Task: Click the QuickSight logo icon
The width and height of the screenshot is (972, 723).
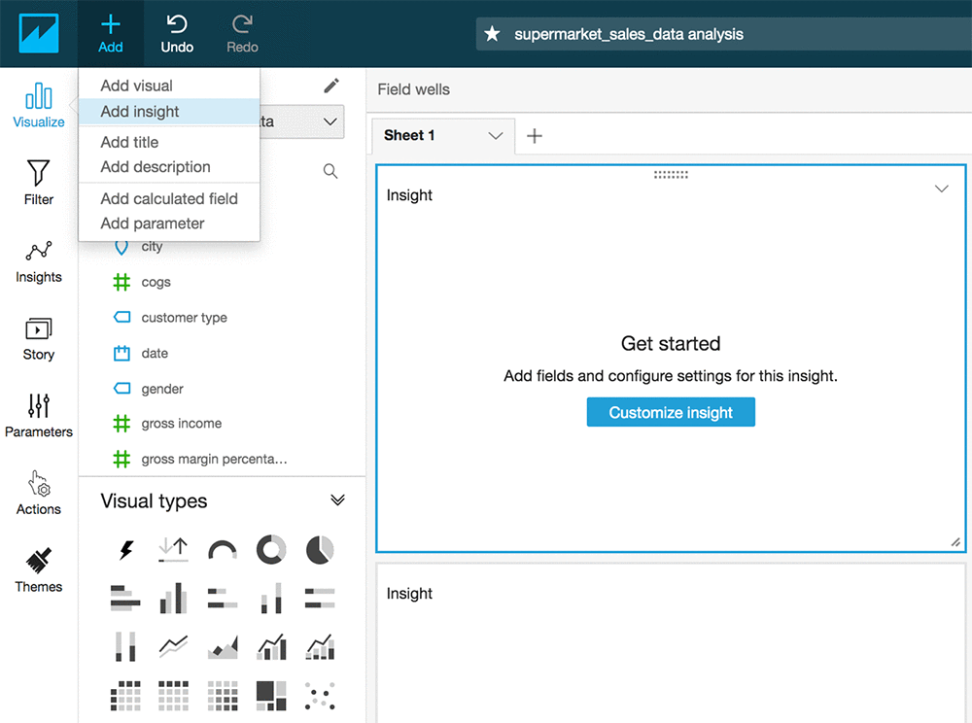Action: tap(39, 33)
